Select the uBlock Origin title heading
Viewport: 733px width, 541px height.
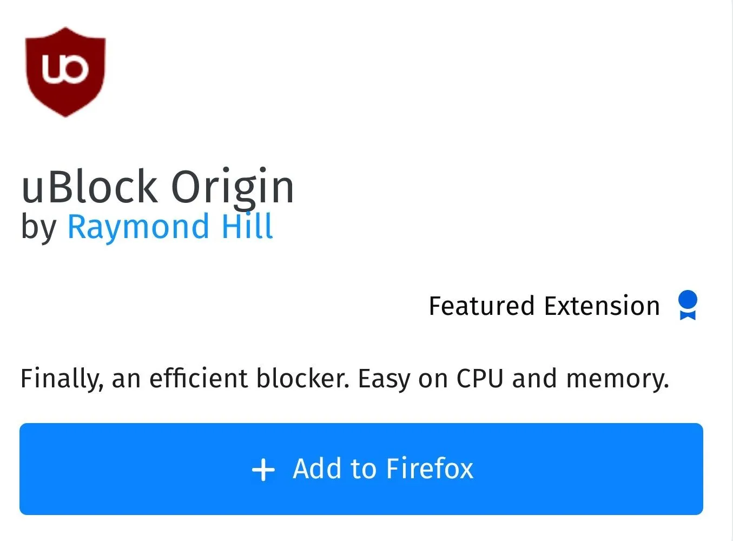point(157,187)
